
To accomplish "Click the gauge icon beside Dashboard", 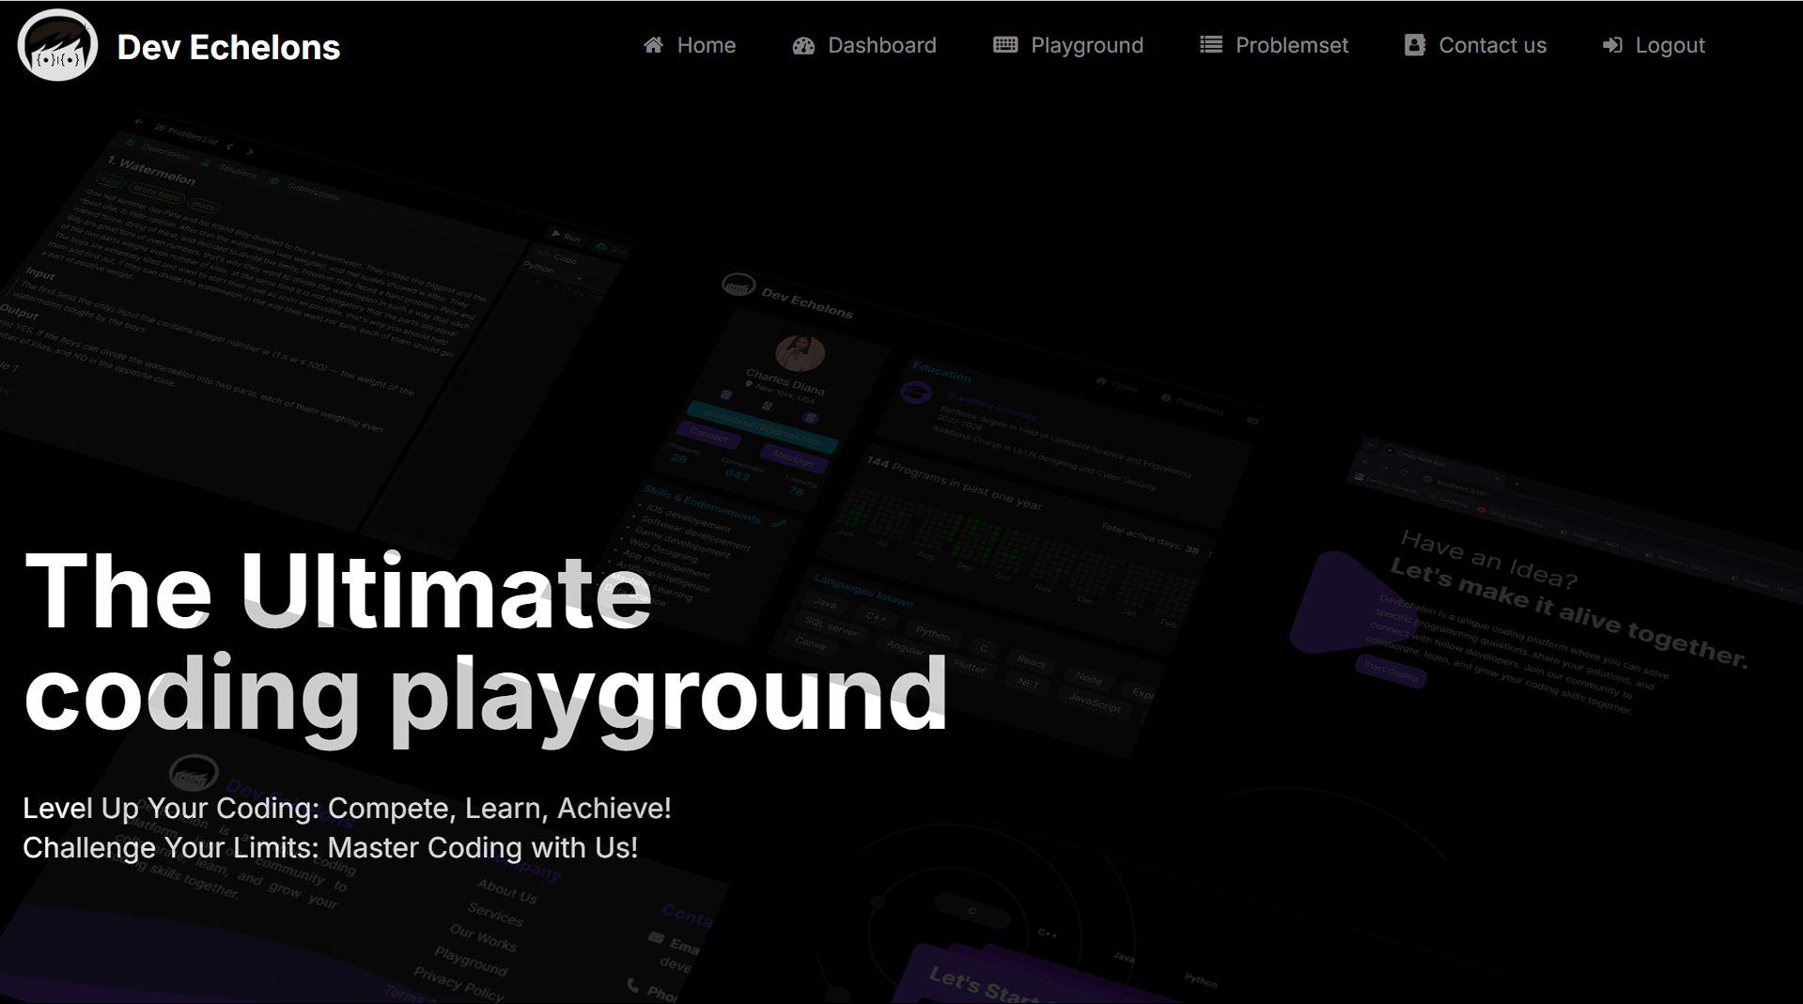I will 803,45.
